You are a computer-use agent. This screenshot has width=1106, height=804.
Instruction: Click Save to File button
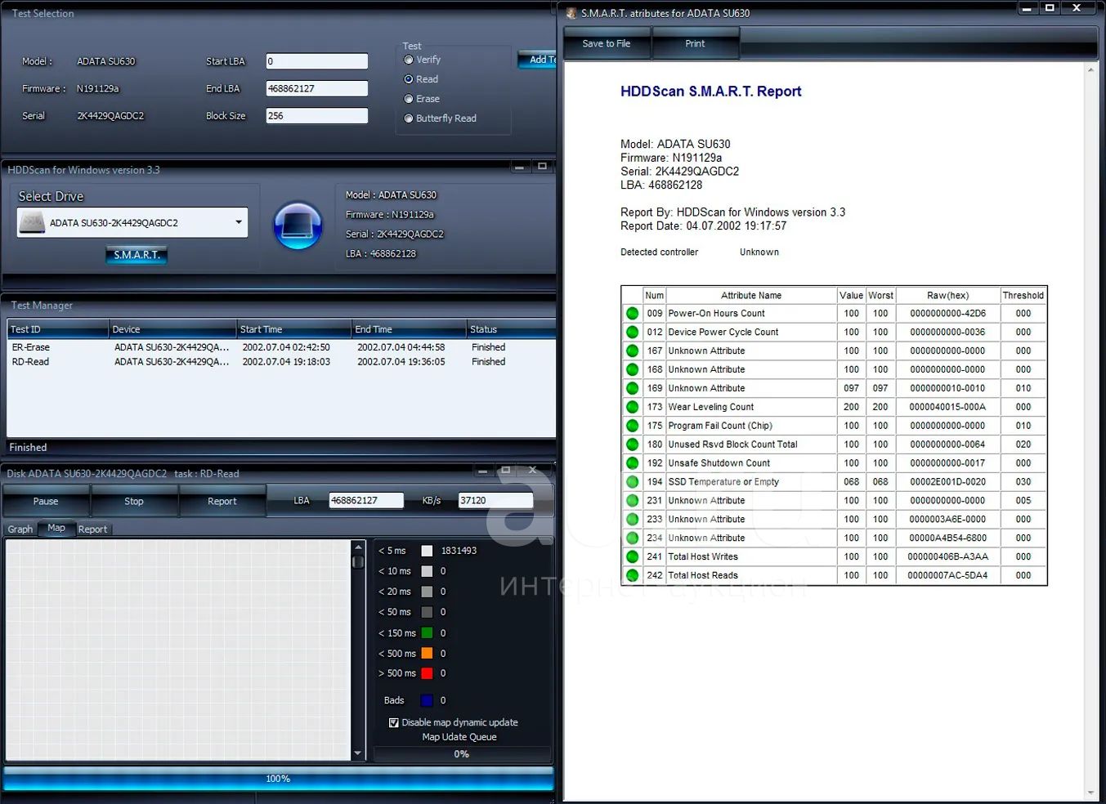pyautogui.click(x=607, y=43)
